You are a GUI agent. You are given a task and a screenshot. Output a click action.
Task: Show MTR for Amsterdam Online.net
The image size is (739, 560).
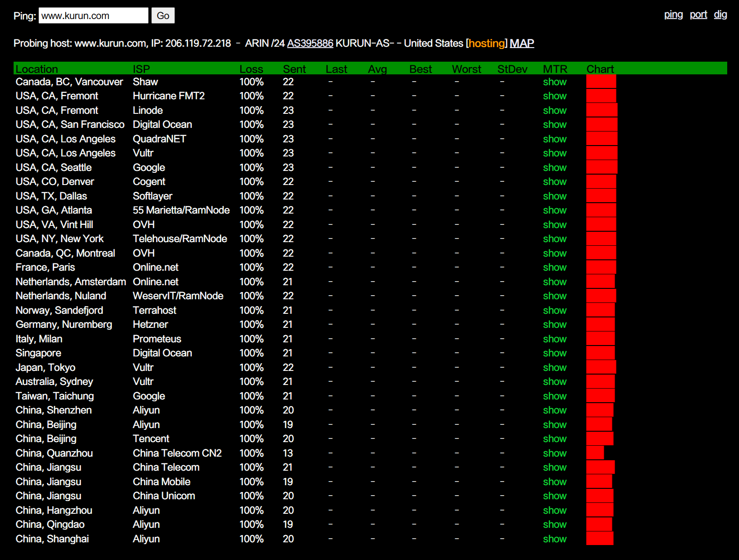point(555,282)
